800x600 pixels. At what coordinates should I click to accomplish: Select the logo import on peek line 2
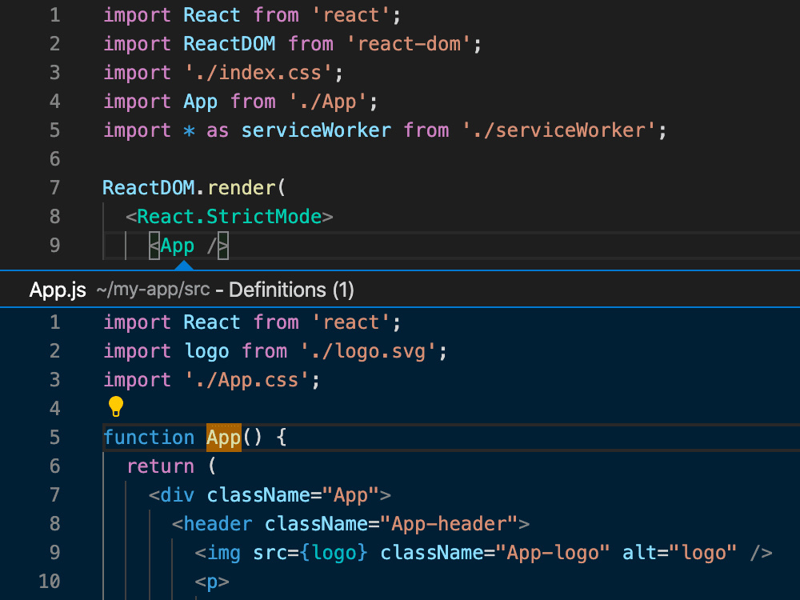[x=206, y=350]
